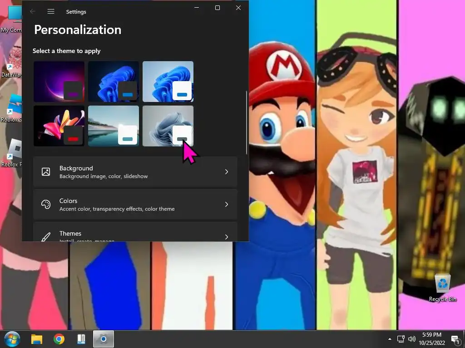
Task: Select the gray bloom light theme
Action: click(168, 126)
